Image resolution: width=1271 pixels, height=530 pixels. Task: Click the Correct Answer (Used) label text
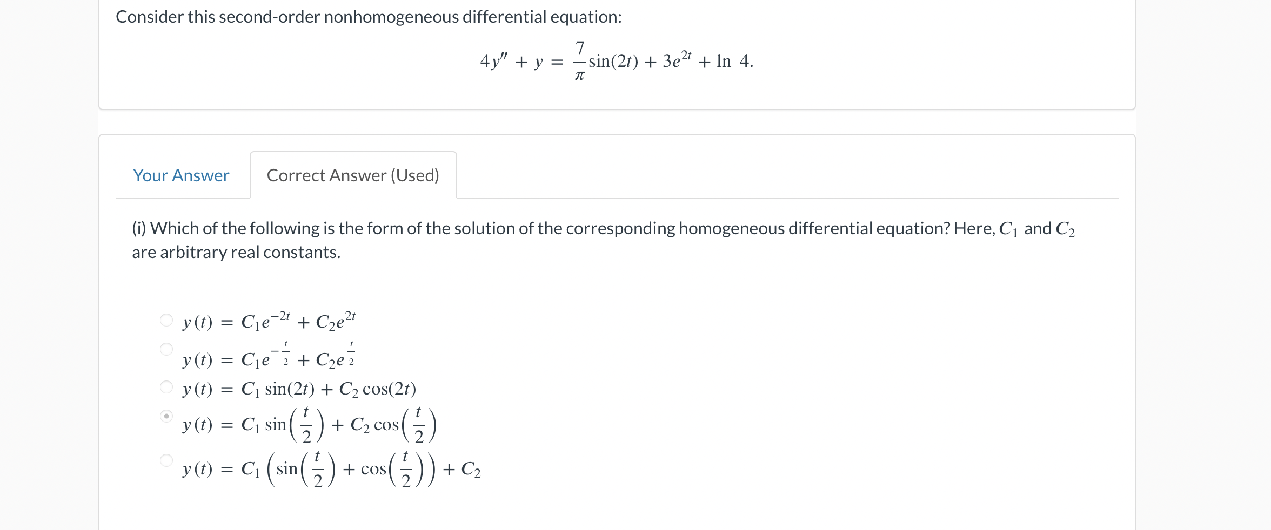[353, 175]
